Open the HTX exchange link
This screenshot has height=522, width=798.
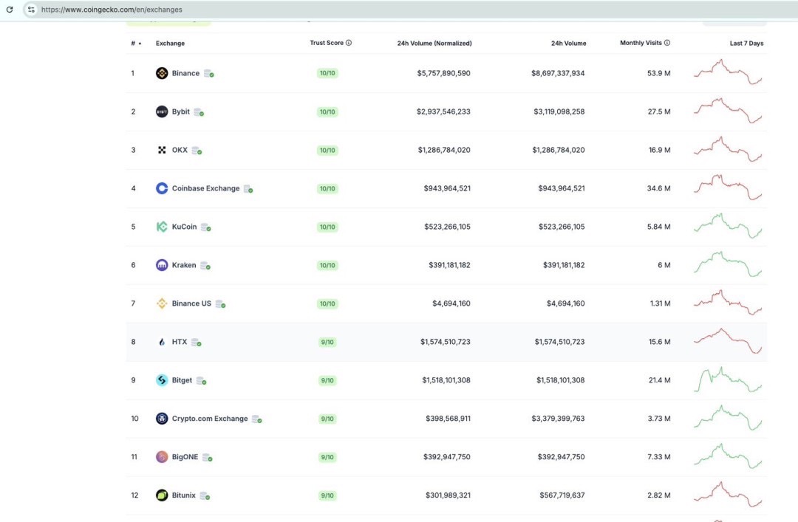pos(179,342)
